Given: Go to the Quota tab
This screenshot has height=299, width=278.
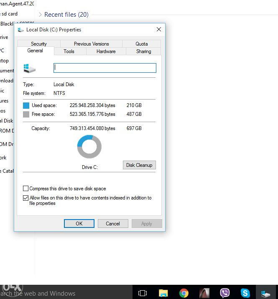Looking at the screenshot, I should tap(141, 43).
